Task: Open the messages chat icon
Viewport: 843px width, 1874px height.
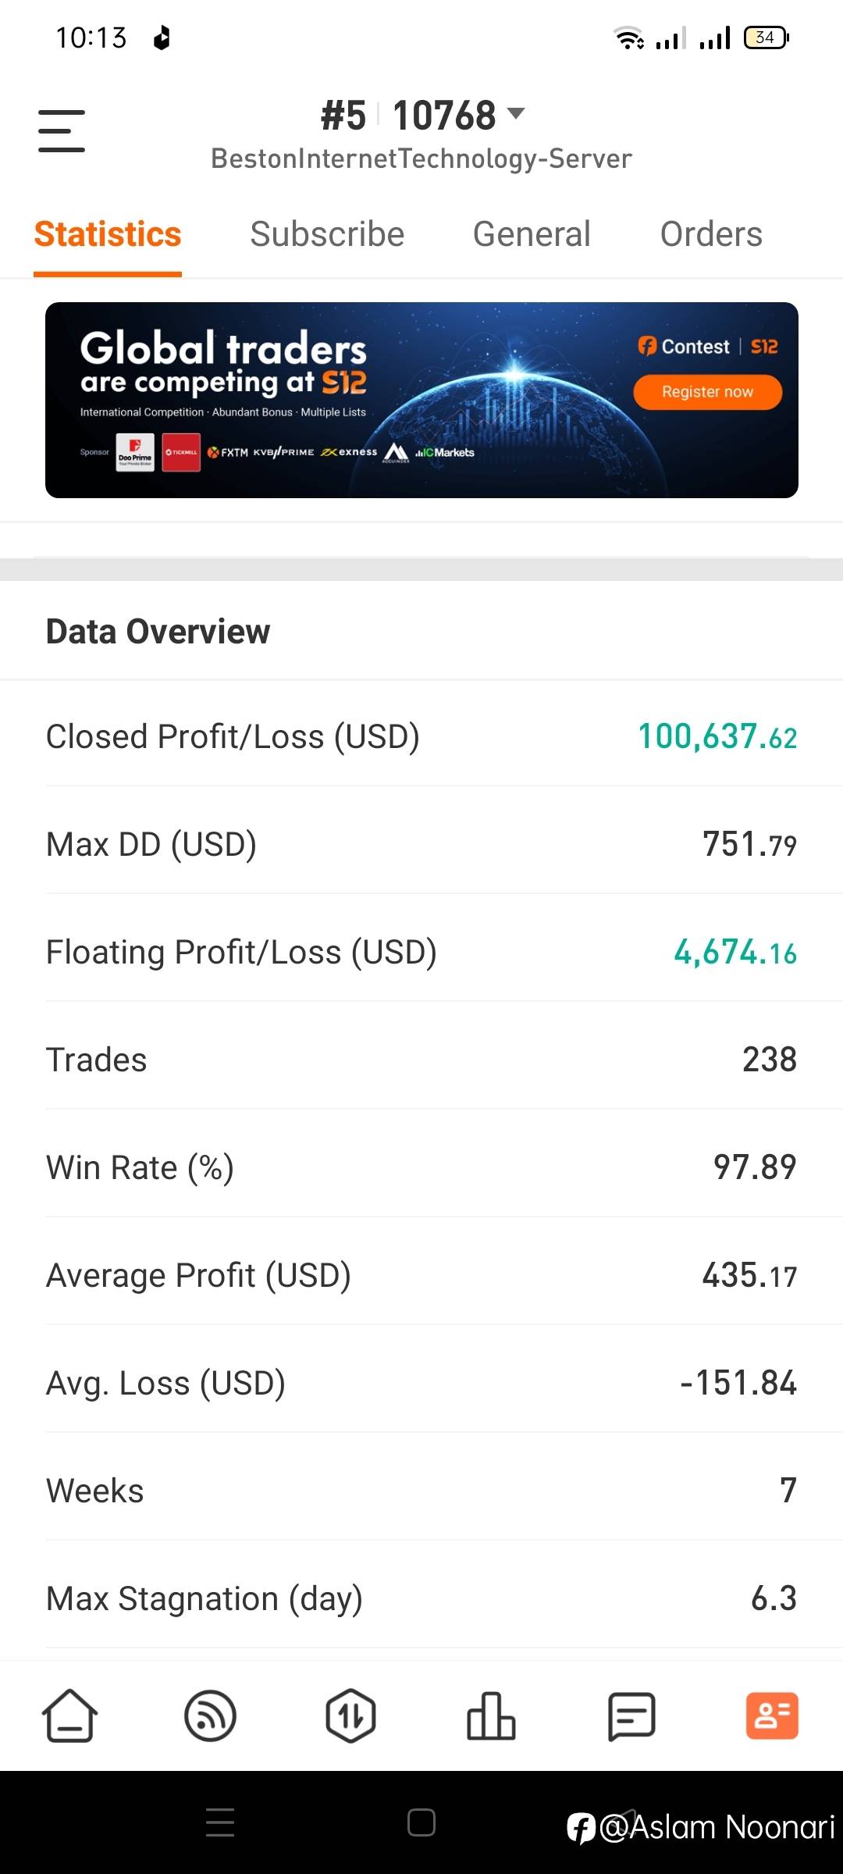Action: pos(631,1715)
